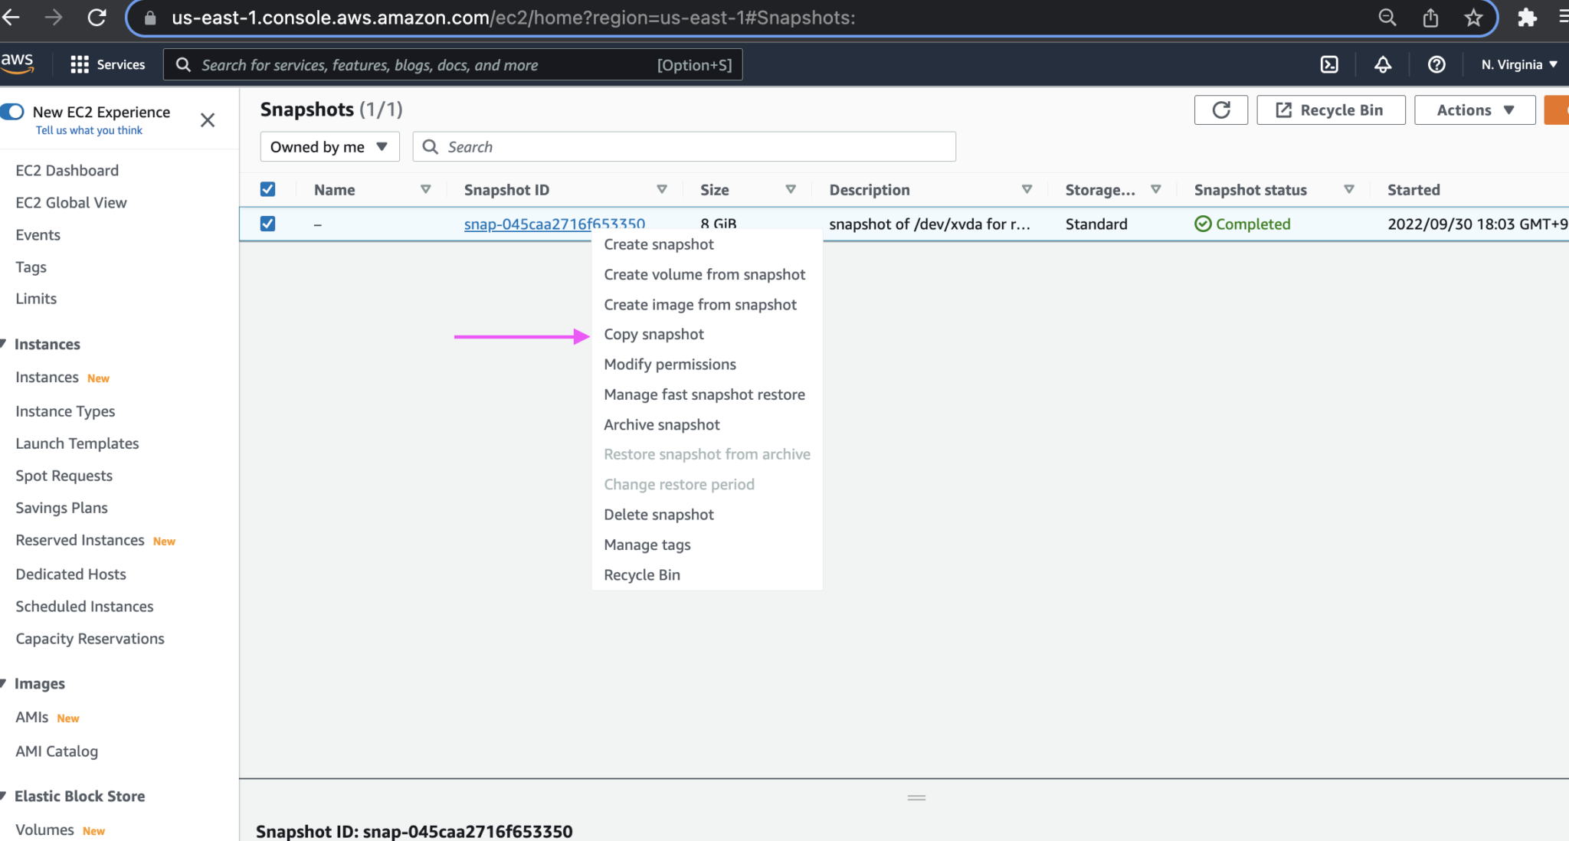Open the notifications bell

(1383, 64)
